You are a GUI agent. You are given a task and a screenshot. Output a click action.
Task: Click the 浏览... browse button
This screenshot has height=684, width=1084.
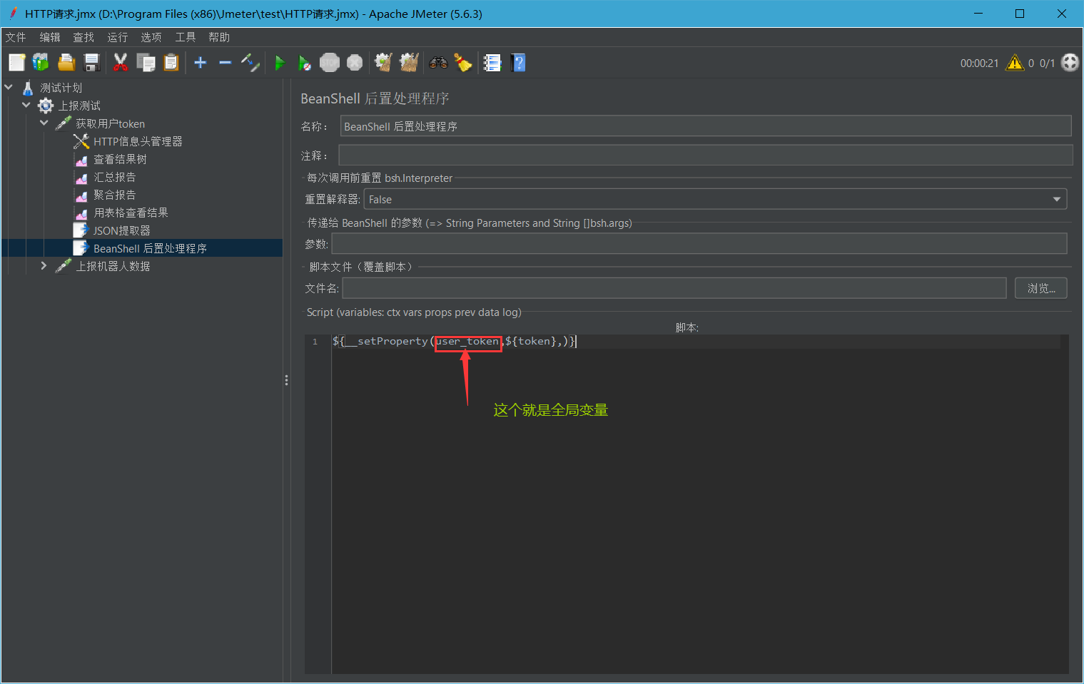[1040, 288]
